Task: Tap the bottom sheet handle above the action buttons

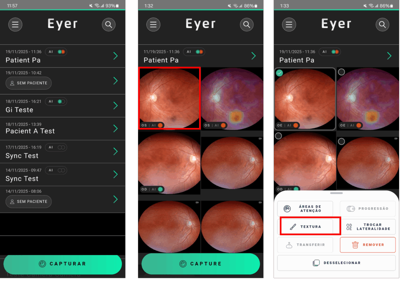Action: pos(336,193)
